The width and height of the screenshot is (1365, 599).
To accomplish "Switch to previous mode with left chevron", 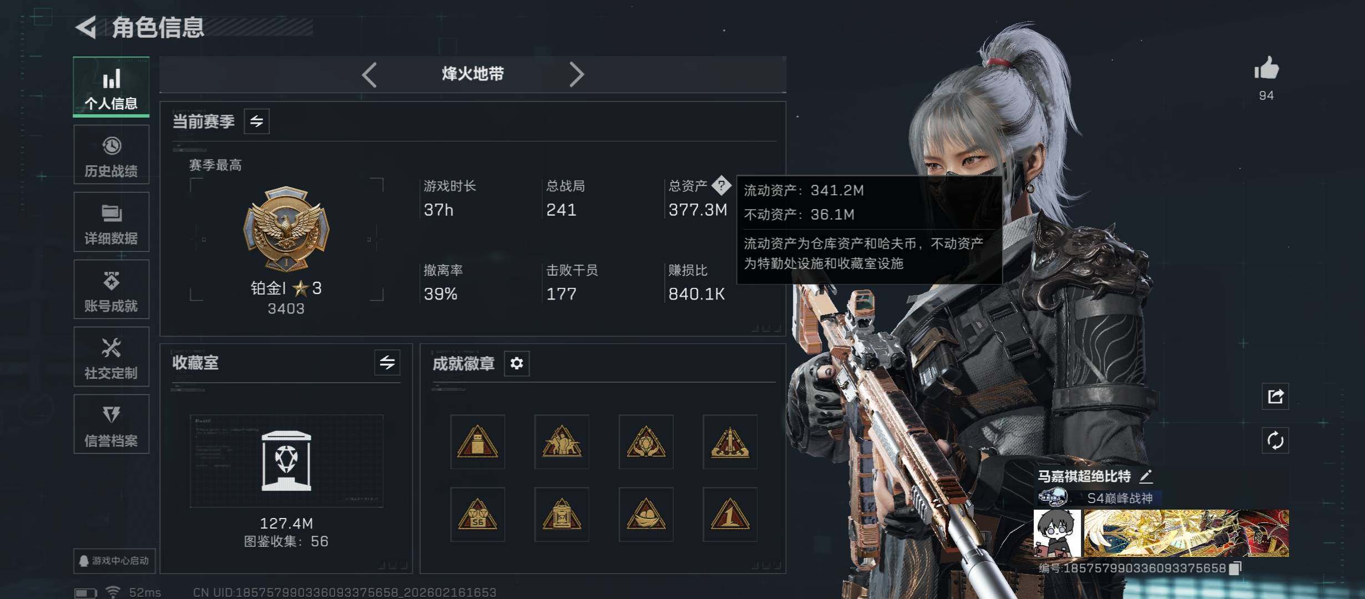I will 370,74.
